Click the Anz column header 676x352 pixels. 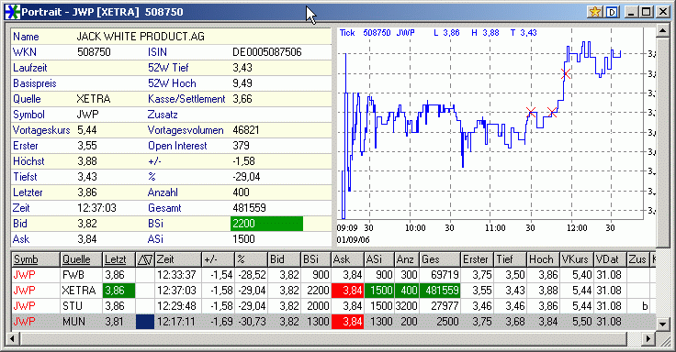pyautogui.click(x=407, y=259)
